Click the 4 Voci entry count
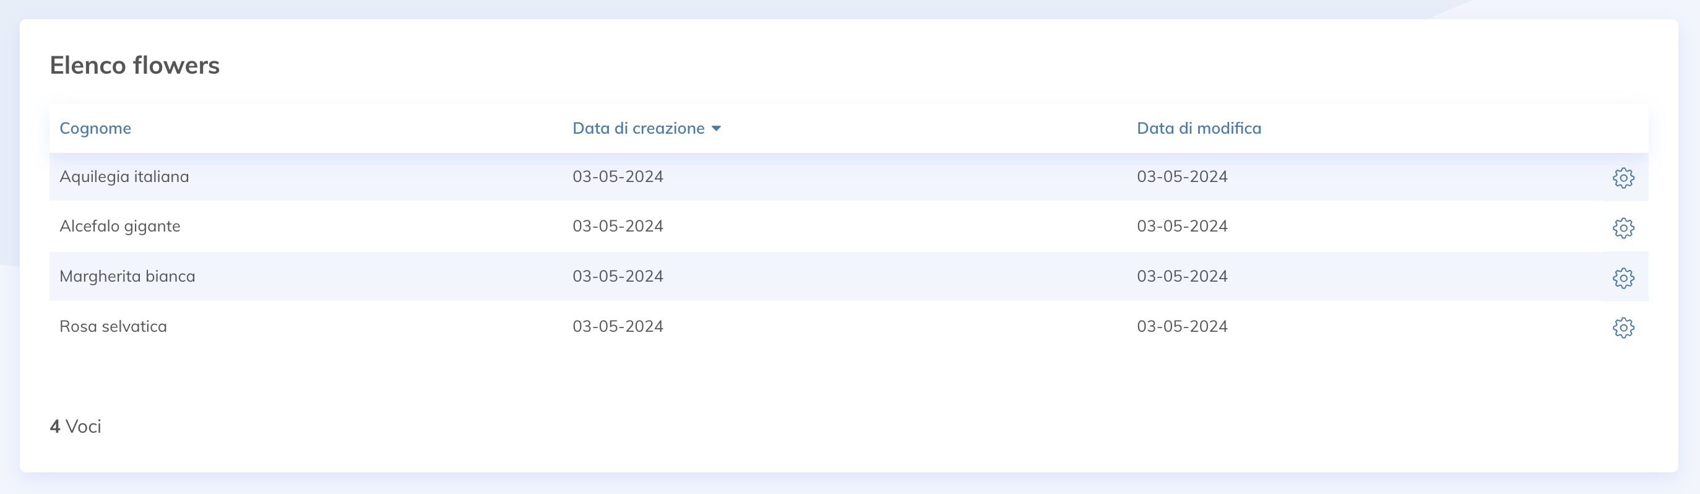The image size is (1700, 494). (x=76, y=427)
